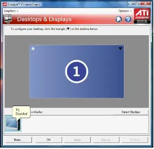Click the Desktops & Displays monitor icon

tap(8, 19)
